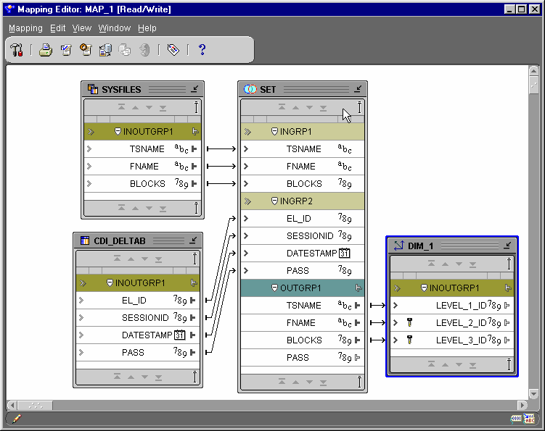Click double chevron beside SYSFILES INOUTGRP1
Screen dimensions: 545x431
(x=91, y=132)
